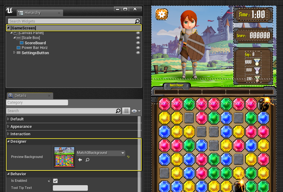
Task: Uncheck the Is Enabled checkbox
Action: pyautogui.click(x=55, y=181)
